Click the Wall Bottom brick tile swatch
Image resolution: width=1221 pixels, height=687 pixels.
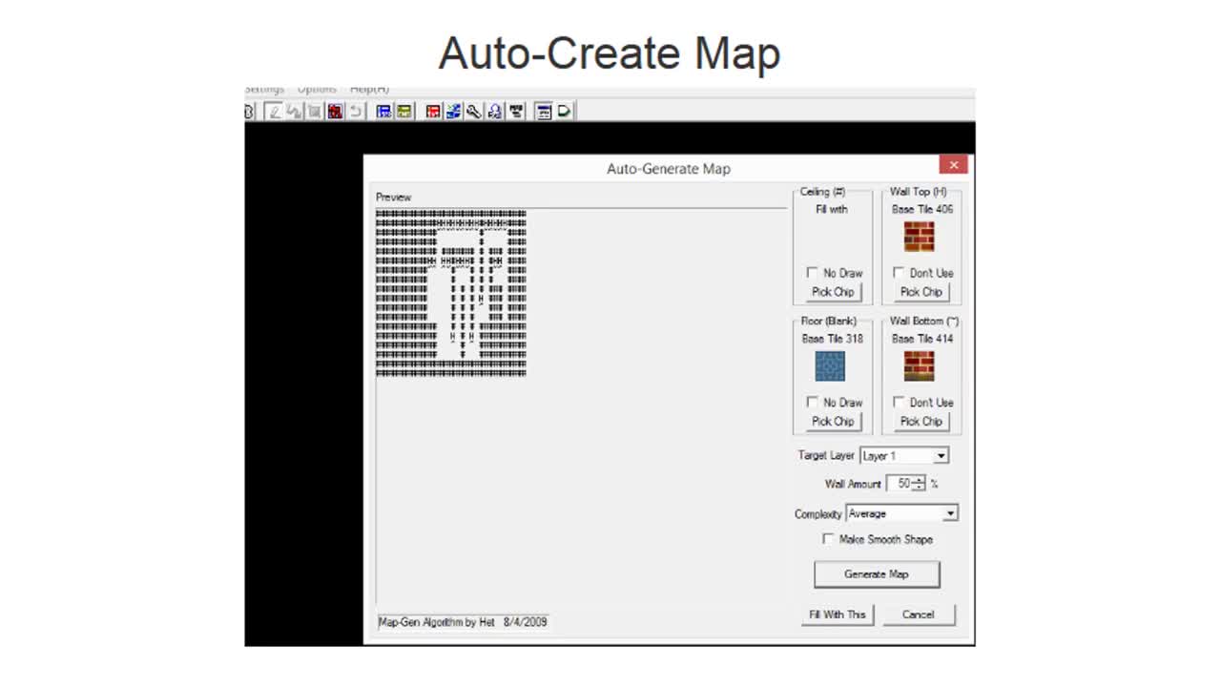point(920,366)
